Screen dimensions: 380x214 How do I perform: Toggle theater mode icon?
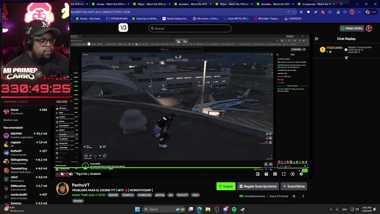[275, 174]
